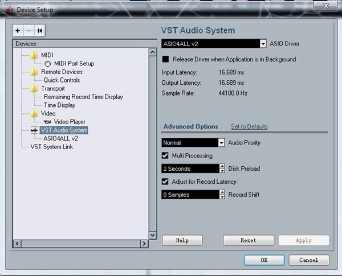Click Devices list scroll right arrow
Image resolution: width=342 pixels, height=276 pixels.
coord(144,244)
